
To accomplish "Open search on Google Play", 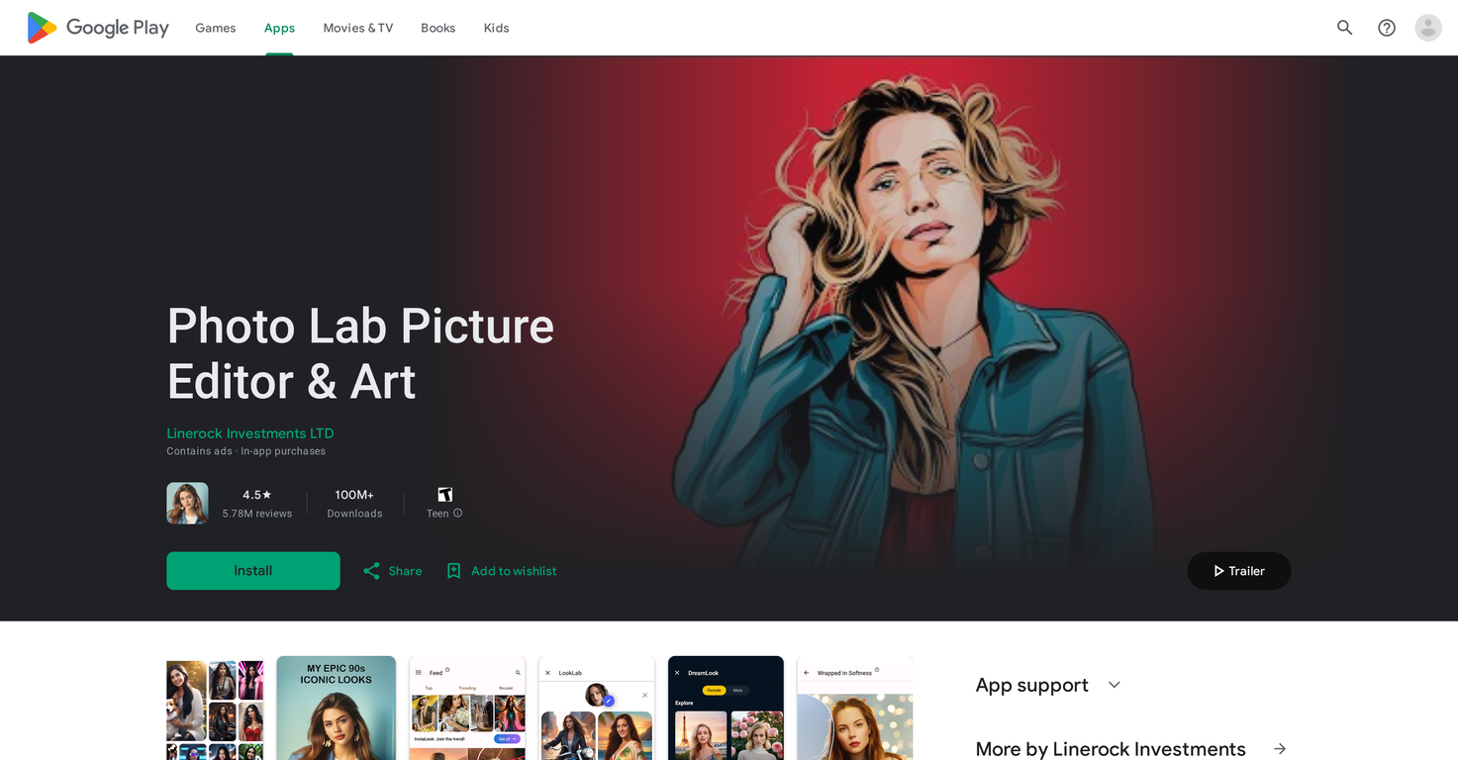I will (x=1344, y=28).
